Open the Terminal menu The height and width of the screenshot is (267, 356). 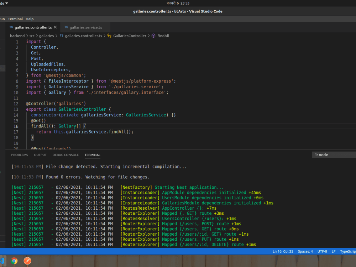15,19
